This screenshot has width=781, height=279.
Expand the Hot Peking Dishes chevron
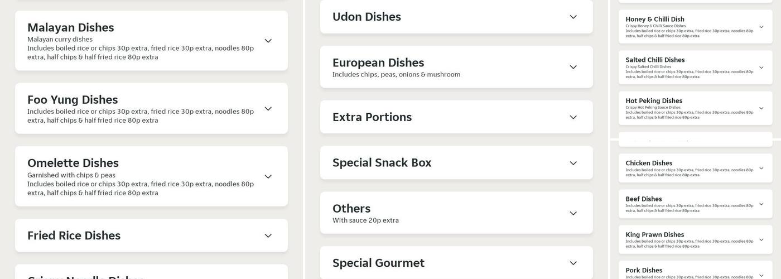click(761, 108)
